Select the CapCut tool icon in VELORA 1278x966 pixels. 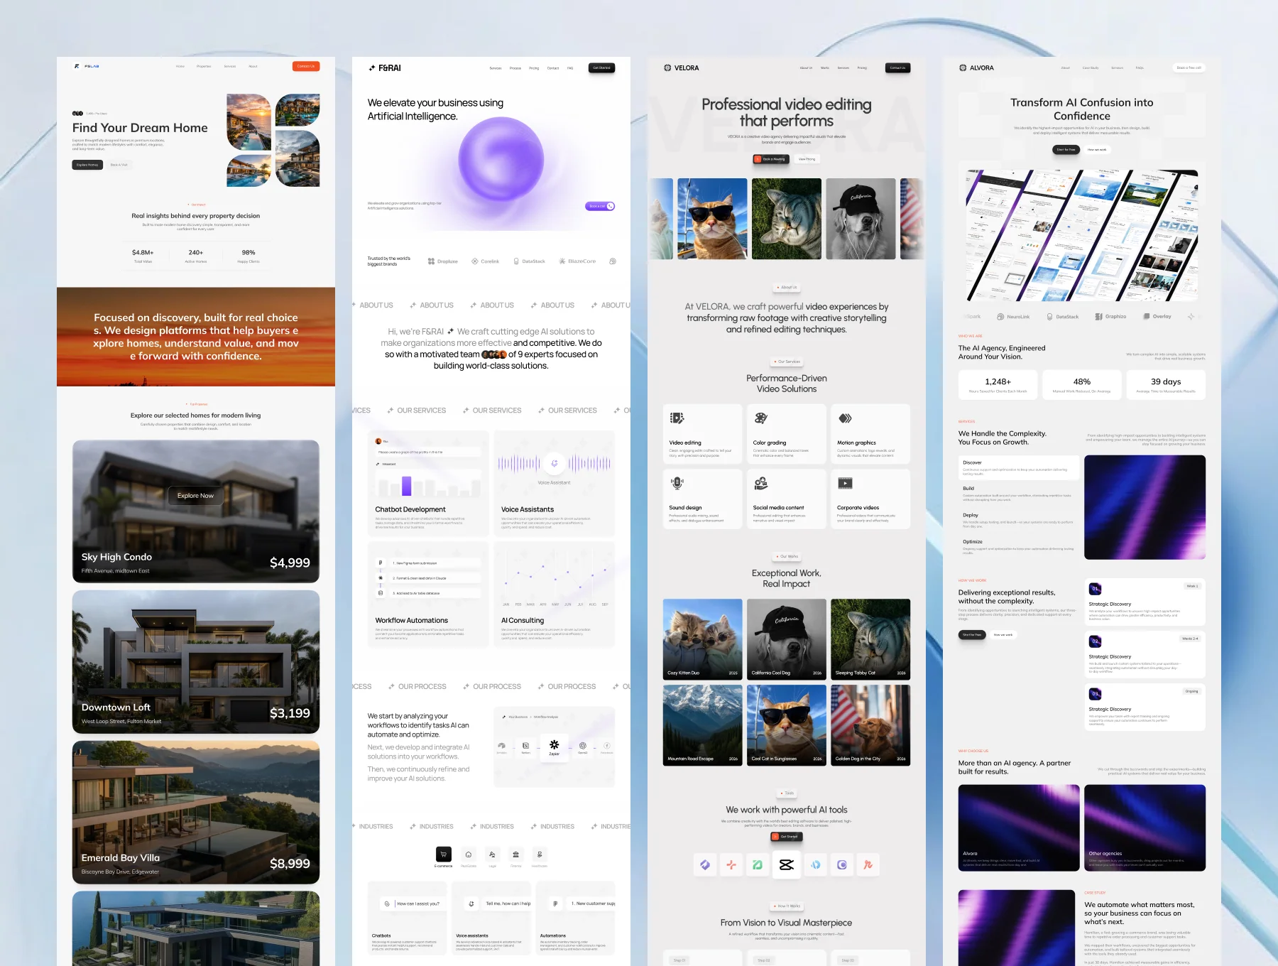point(787,864)
